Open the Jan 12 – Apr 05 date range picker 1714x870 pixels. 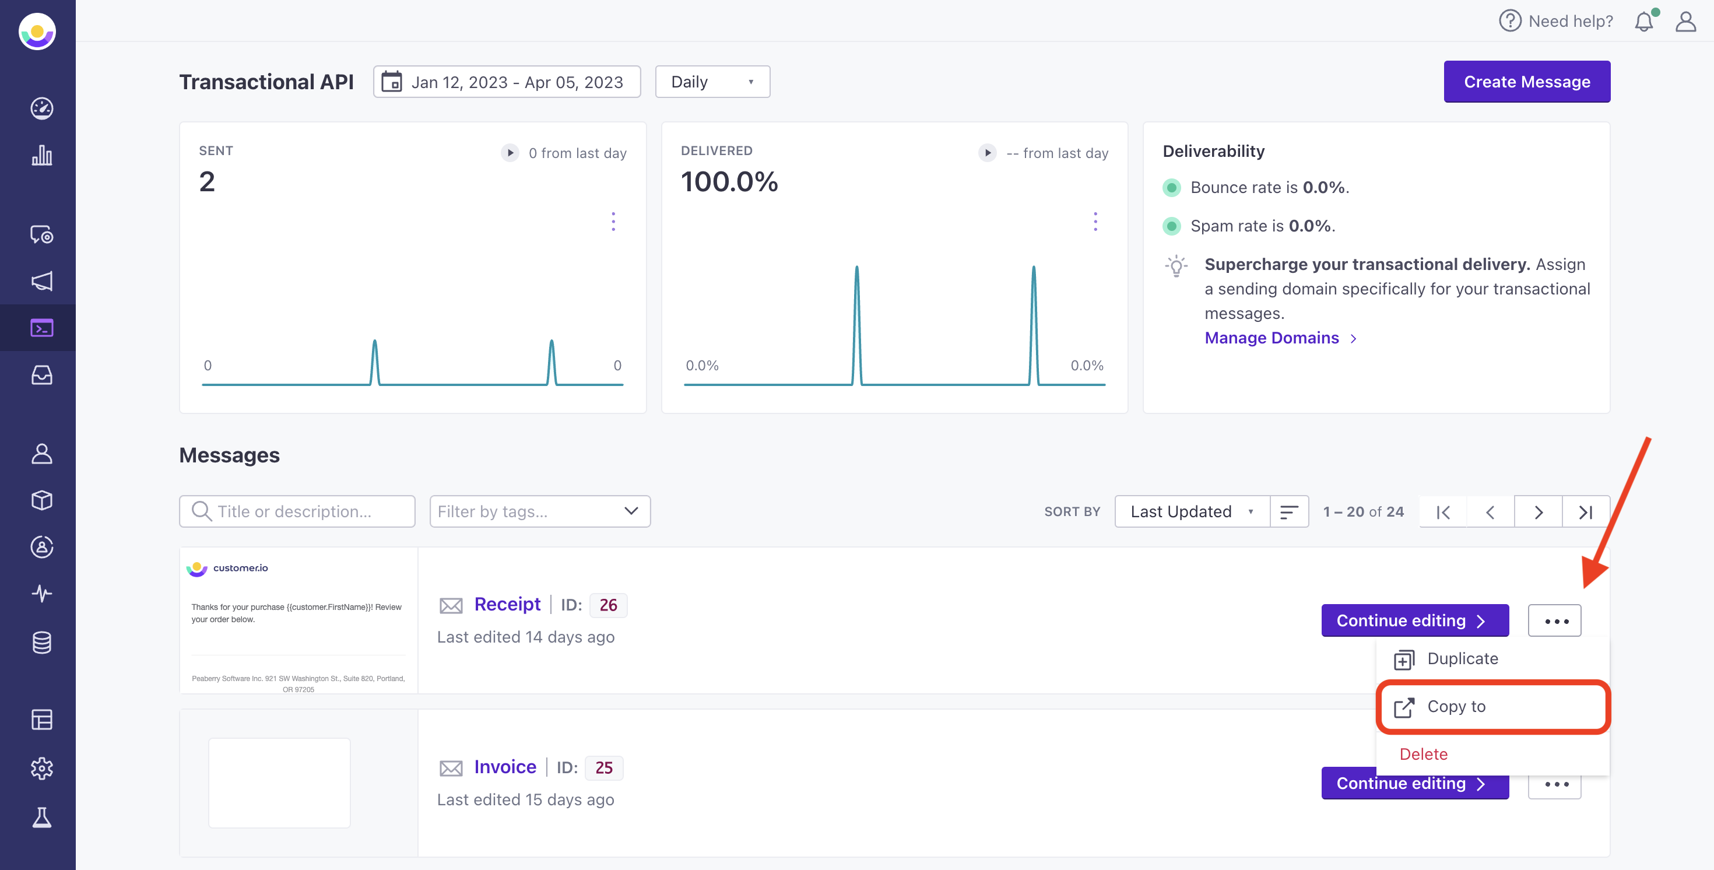tap(507, 82)
